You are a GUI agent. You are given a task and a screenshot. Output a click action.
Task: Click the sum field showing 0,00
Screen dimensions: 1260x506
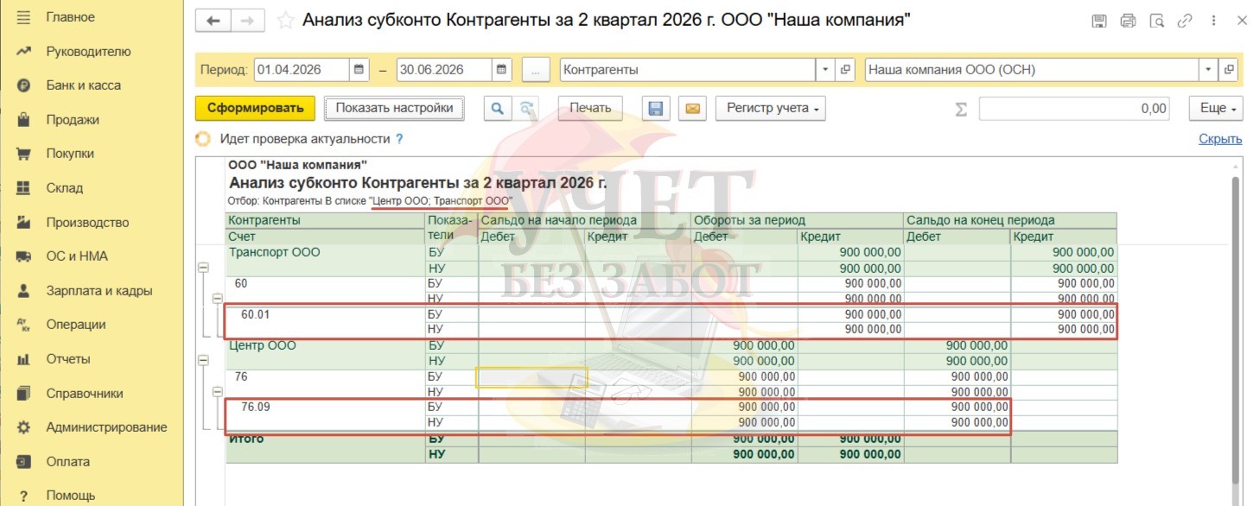pyautogui.click(x=1074, y=109)
